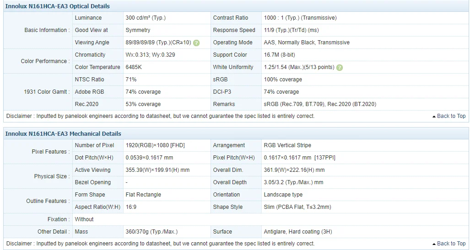
Task: Click the white uniformity value 1.25/1.54
Action: pyautogui.click(x=299, y=67)
